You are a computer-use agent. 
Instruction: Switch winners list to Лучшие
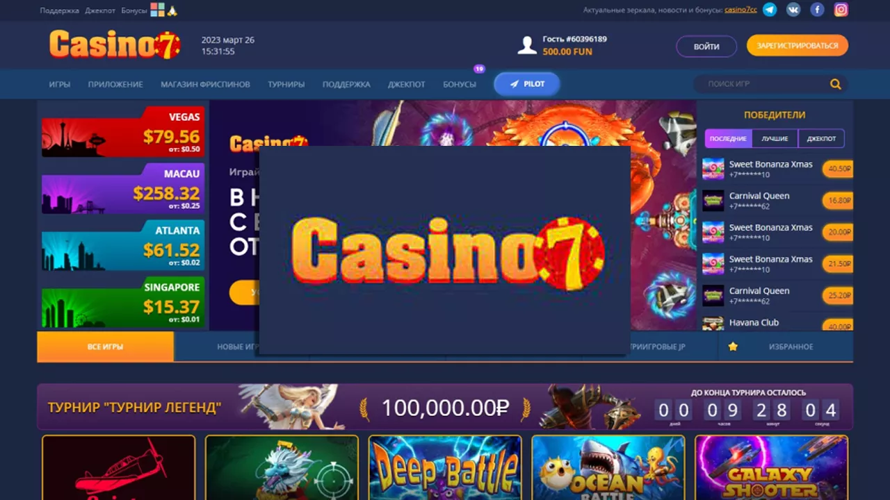click(x=775, y=138)
